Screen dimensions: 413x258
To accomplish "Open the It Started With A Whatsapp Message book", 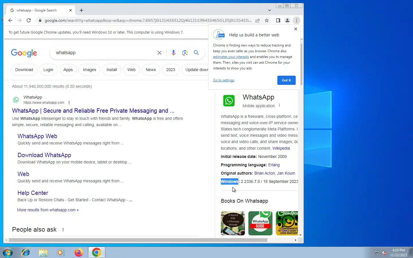I will 233,223.
